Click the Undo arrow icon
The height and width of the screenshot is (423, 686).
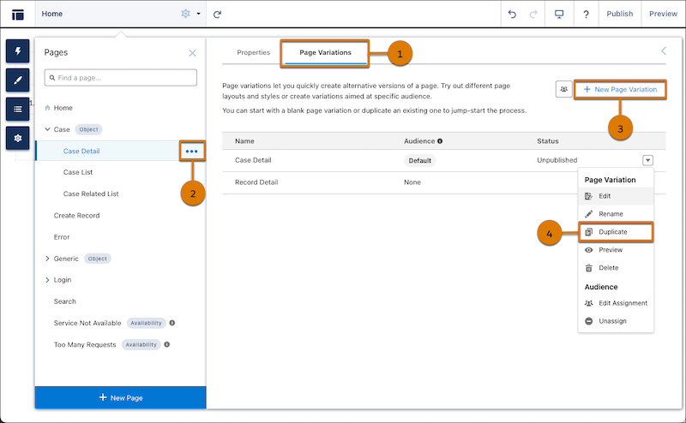coord(513,14)
